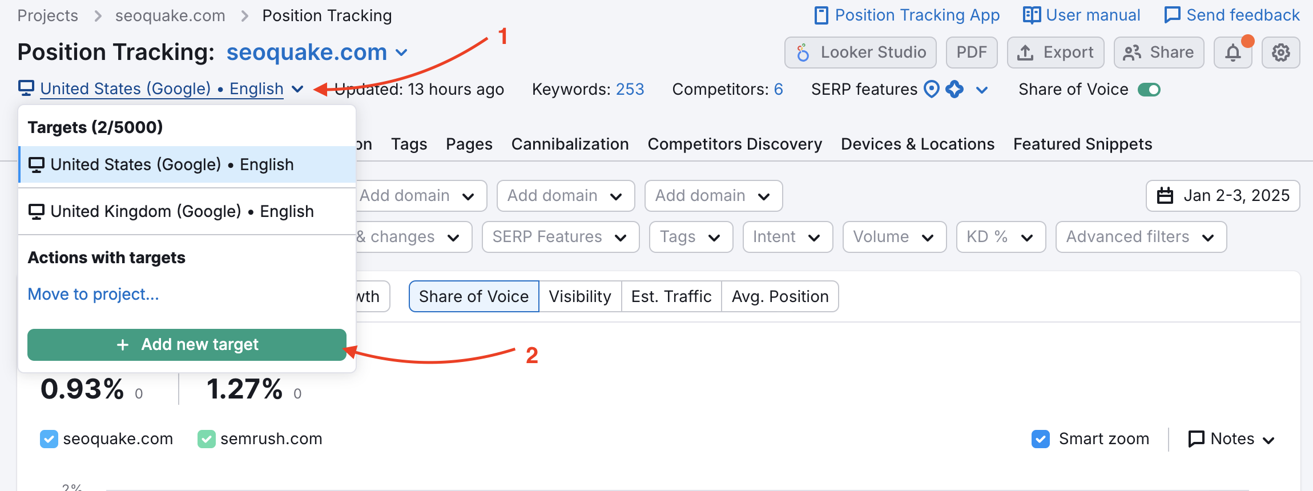Image resolution: width=1313 pixels, height=491 pixels.
Task: Click Move to project link
Action: click(94, 294)
